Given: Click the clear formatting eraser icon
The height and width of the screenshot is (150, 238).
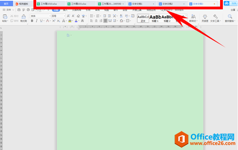Looking at the screenshot, I should (x=78, y=16).
